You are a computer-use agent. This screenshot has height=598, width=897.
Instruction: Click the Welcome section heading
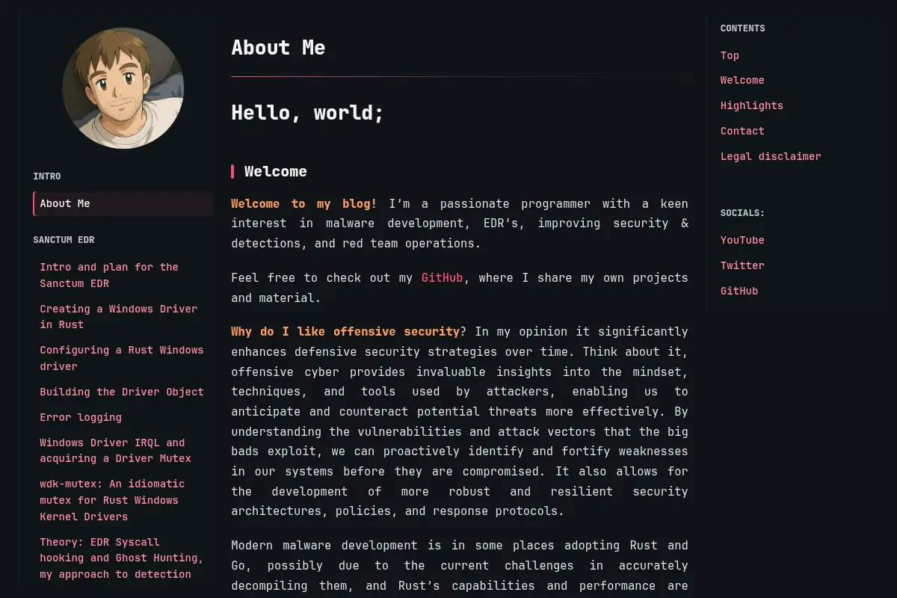coord(276,171)
